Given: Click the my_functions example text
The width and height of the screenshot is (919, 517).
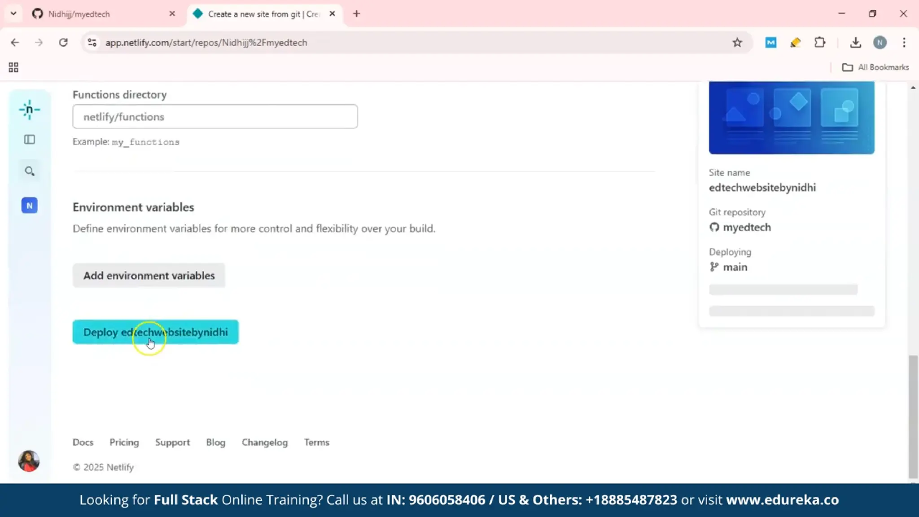Looking at the screenshot, I should (x=146, y=142).
